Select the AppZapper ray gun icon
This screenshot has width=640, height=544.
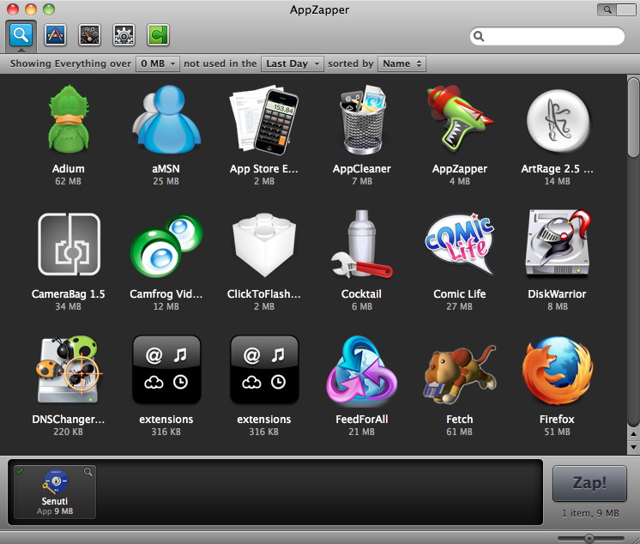coord(460,119)
